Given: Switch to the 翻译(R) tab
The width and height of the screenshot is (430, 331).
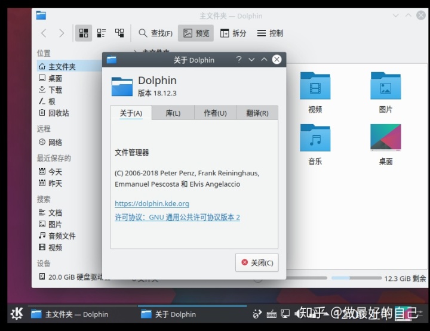Looking at the screenshot, I should pyautogui.click(x=257, y=113).
